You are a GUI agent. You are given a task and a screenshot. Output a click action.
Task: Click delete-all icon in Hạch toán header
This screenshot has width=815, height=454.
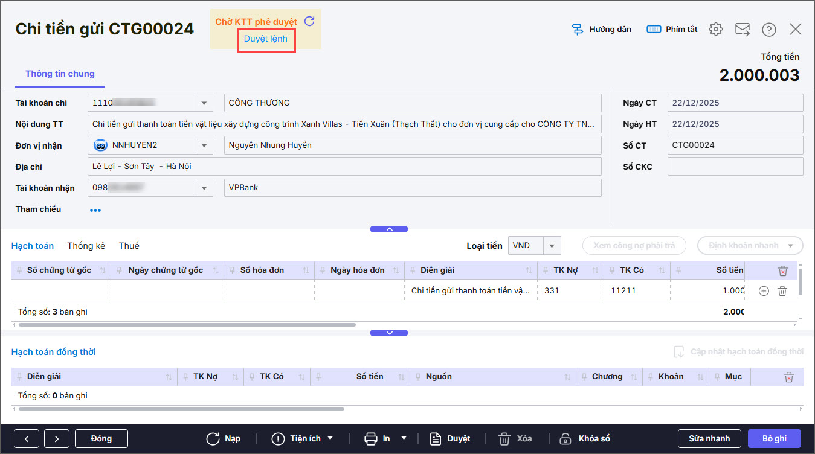[783, 270]
